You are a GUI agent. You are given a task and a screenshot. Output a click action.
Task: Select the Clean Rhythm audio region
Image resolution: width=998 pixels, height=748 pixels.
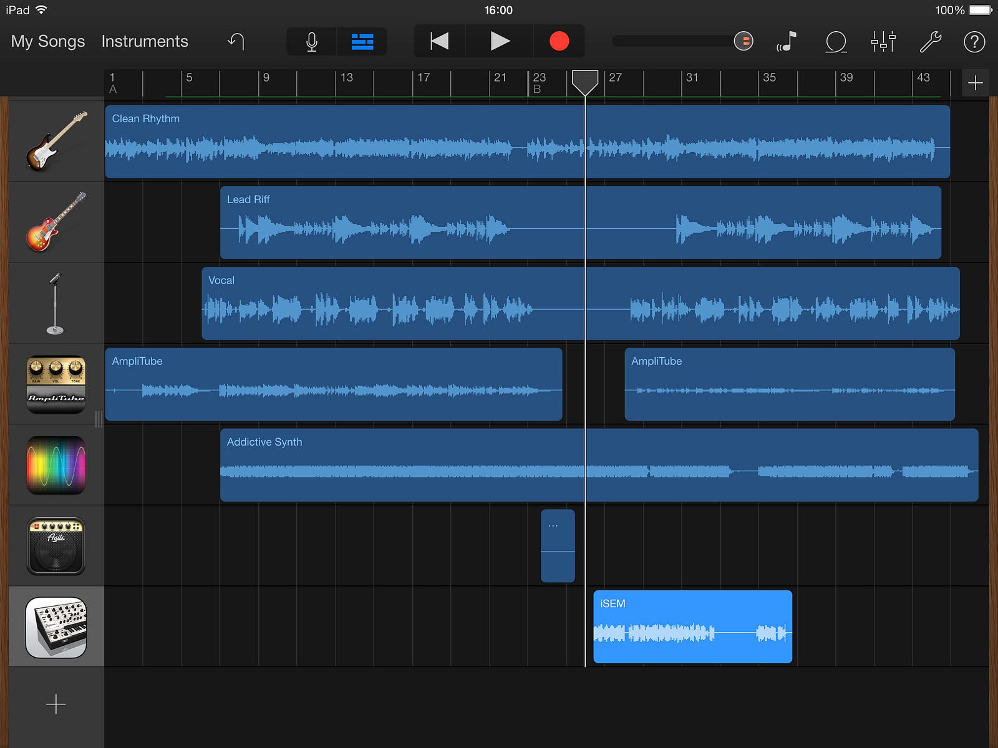[x=527, y=141]
